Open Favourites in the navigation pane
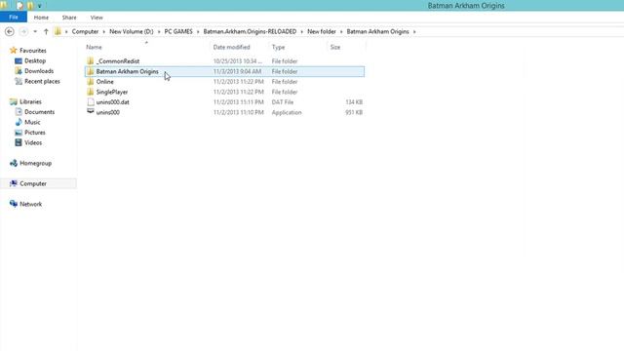This screenshot has height=351, width=624. tap(33, 51)
